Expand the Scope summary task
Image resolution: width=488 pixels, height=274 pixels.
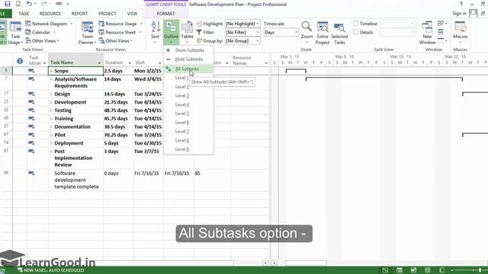click(51, 71)
